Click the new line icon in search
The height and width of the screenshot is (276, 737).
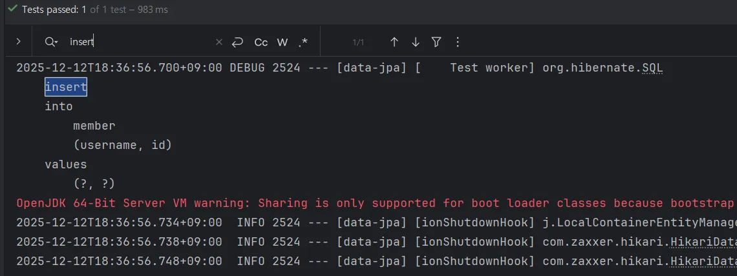pyautogui.click(x=237, y=42)
